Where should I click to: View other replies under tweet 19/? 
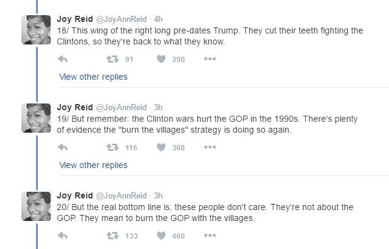[93, 165]
